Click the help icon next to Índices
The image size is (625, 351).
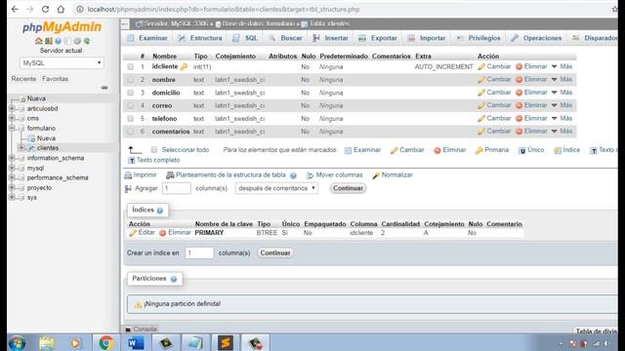coord(160,211)
